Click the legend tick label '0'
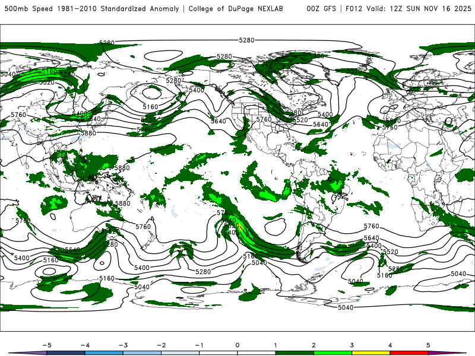The width and height of the screenshot is (475, 356). click(237, 345)
